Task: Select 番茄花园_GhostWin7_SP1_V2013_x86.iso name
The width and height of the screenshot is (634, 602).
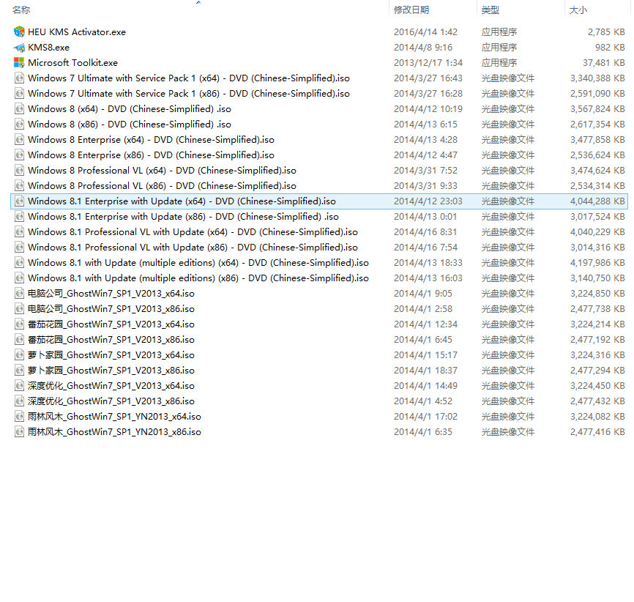Action: (111, 339)
